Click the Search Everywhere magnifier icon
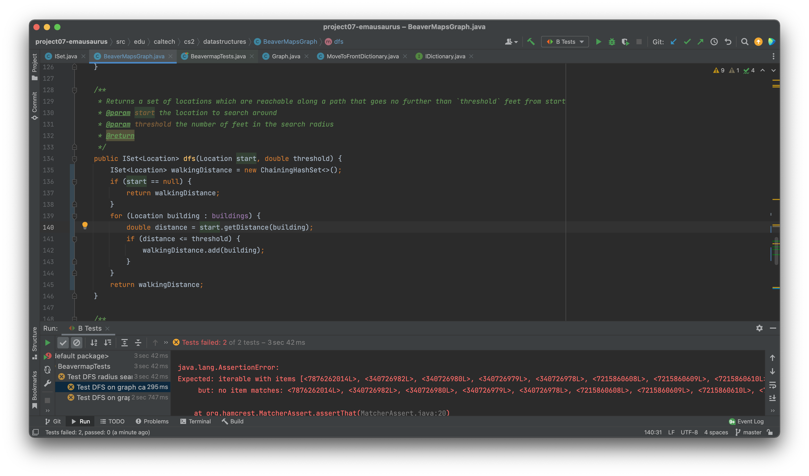This screenshot has height=476, width=809. point(744,42)
